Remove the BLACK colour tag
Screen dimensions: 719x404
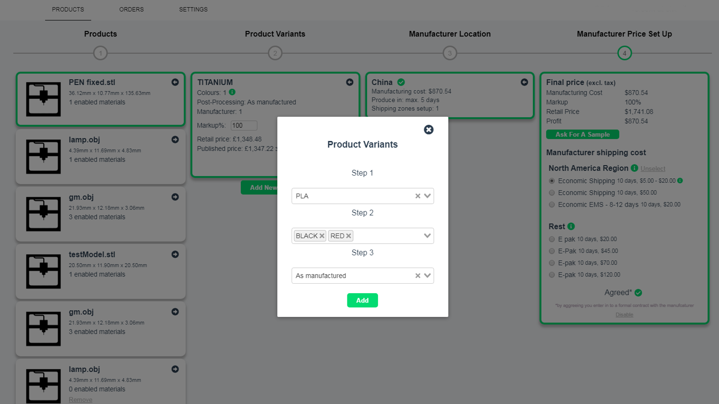(x=322, y=236)
